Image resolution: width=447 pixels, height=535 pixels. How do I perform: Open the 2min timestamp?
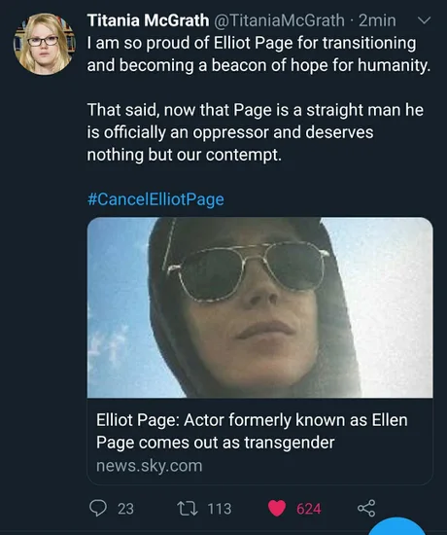tap(377, 20)
